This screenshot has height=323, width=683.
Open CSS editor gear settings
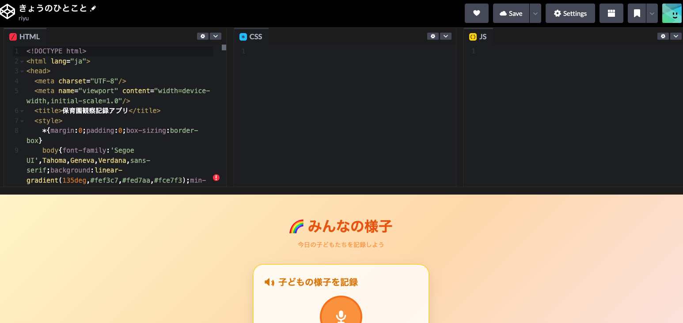click(x=433, y=36)
